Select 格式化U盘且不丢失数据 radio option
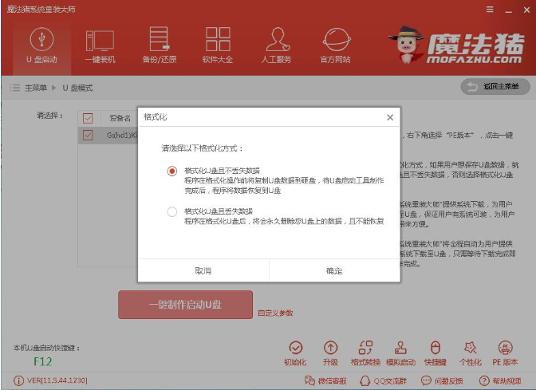This screenshot has height=390, width=536. coord(172,171)
